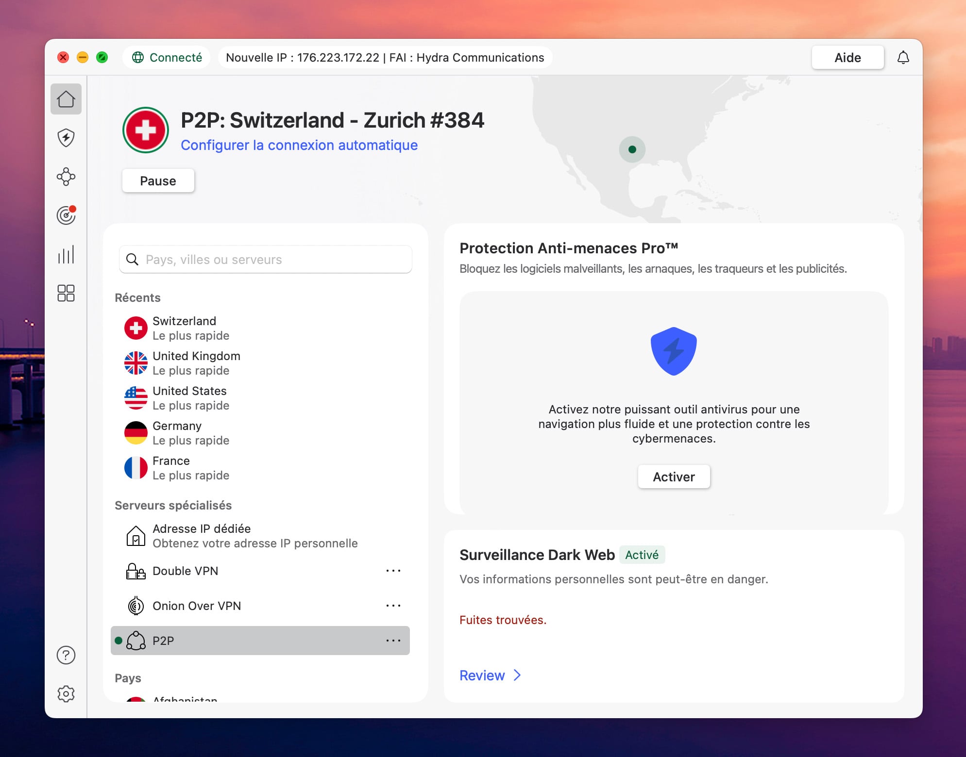The width and height of the screenshot is (966, 757).
Task: Pause the current VPN connection
Action: (x=158, y=181)
